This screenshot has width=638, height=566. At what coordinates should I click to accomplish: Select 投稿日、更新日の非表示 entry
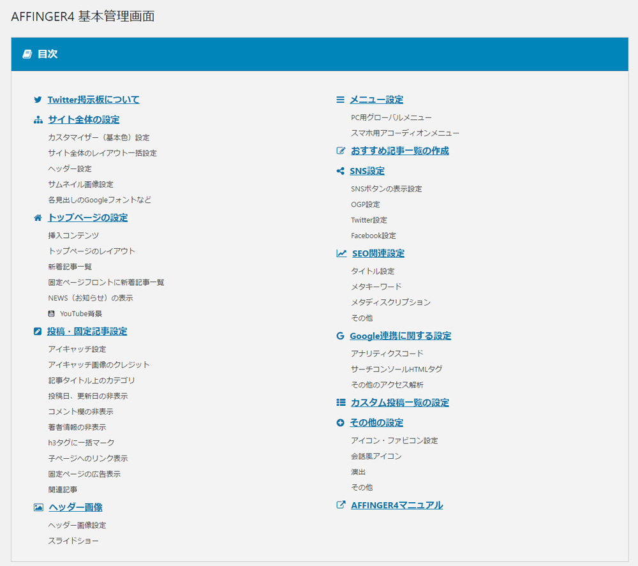pyautogui.click(x=88, y=396)
